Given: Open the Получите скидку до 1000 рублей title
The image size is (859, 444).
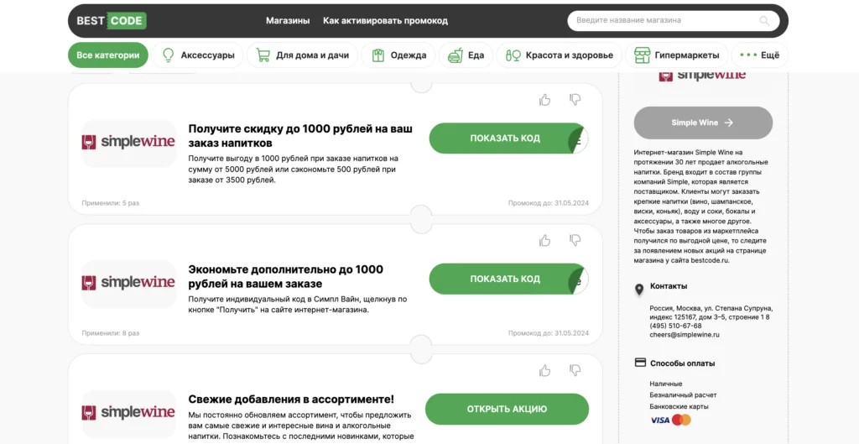Looking at the screenshot, I should (300, 136).
